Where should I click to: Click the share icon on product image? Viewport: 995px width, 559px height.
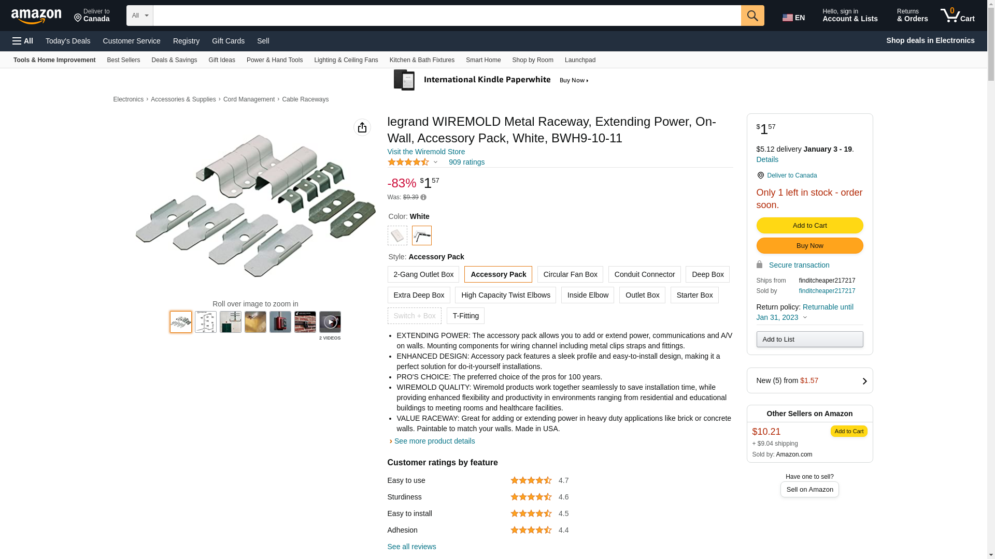(x=362, y=127)
